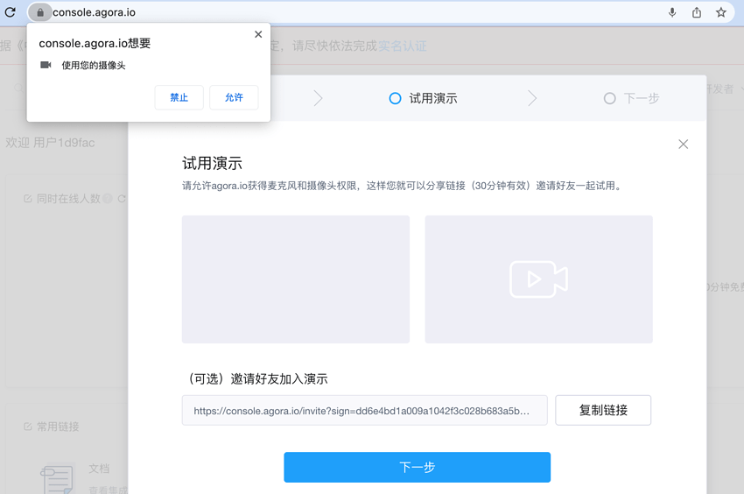
Task: Click the 文档 link text
Action: point(99,469)
